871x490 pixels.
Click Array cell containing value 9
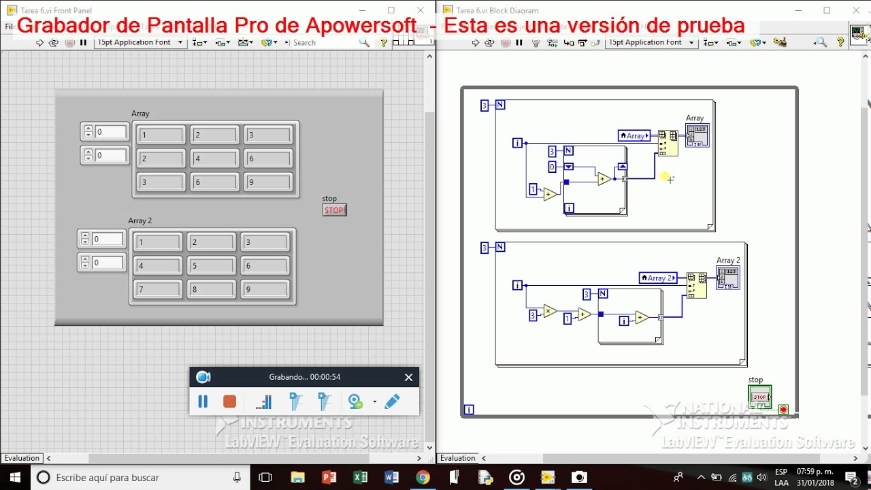268,182
